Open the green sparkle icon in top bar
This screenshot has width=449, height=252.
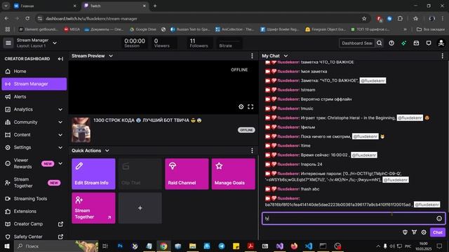[x=404, y=43]
